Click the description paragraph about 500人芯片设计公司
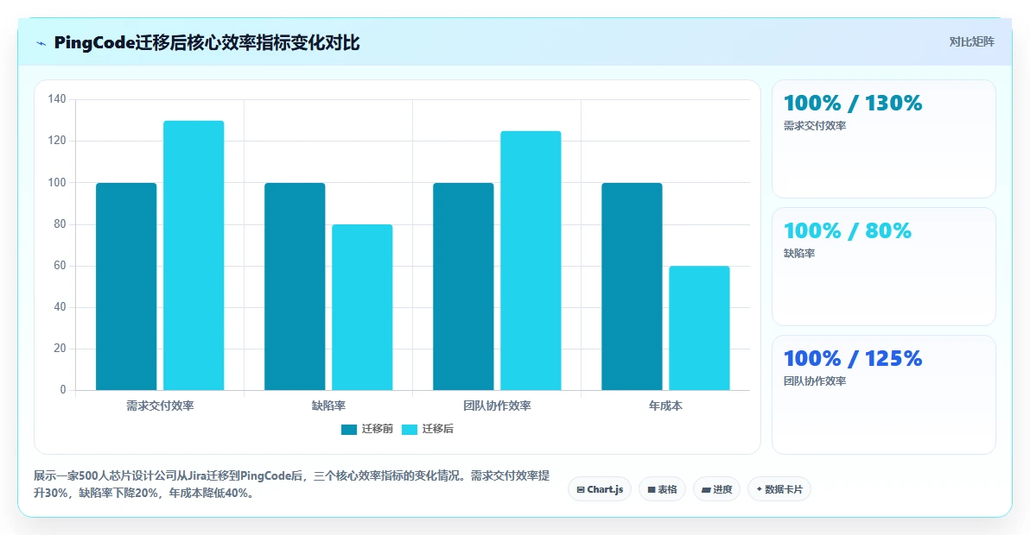This screenshot has width=1030, height=535. 292,484
